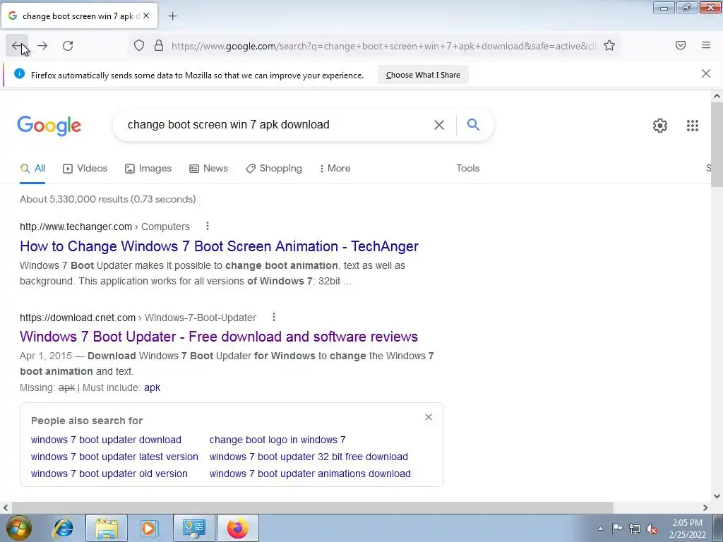Viewport: 723px width, 542px height.
Task: Search windows 7 boot updater 32 bit free download
Action: (309, 457)
